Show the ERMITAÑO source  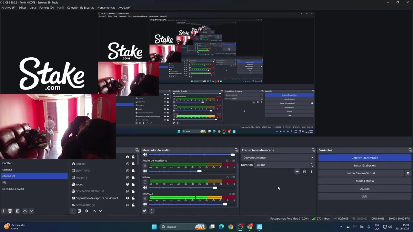127,170
